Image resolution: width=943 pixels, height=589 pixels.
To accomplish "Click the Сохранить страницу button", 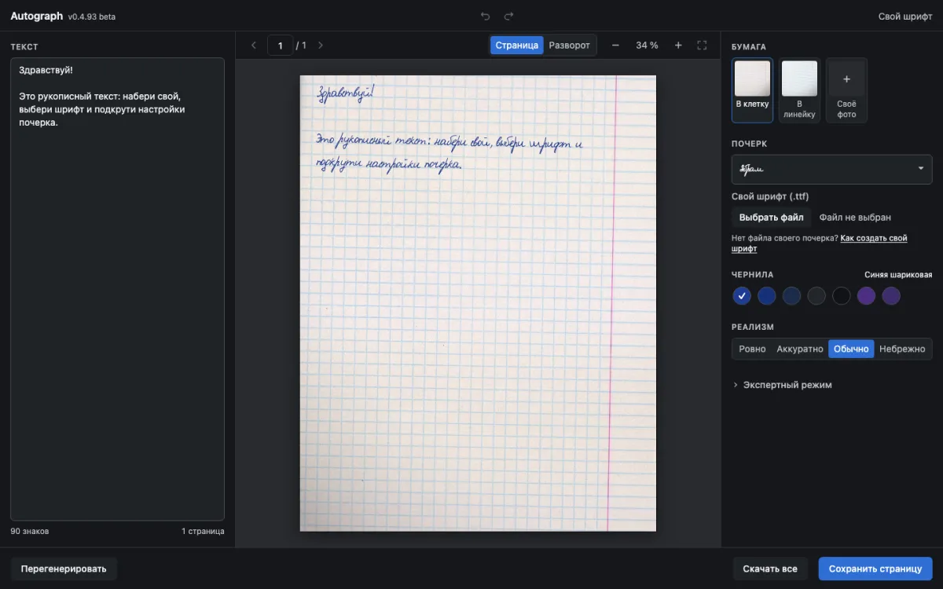I will [875, 569].
